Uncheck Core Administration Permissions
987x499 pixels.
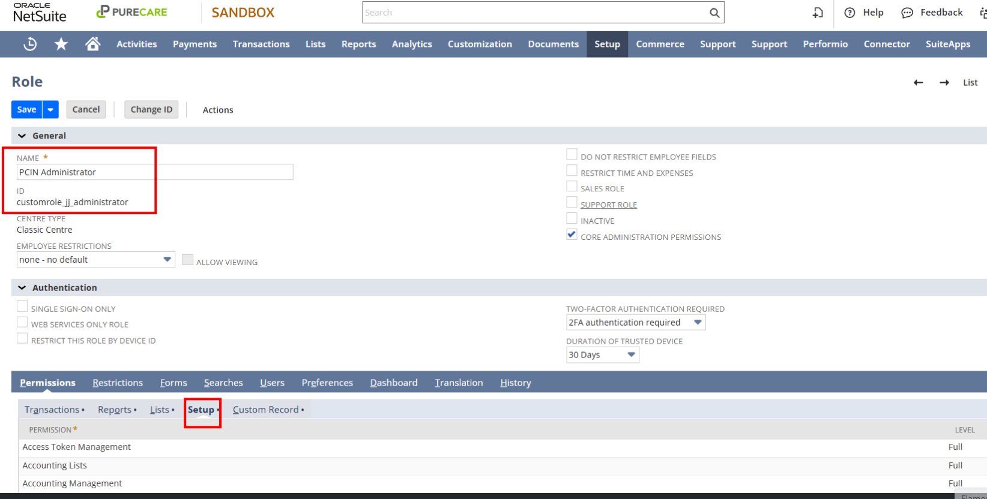tap(572, 235)
